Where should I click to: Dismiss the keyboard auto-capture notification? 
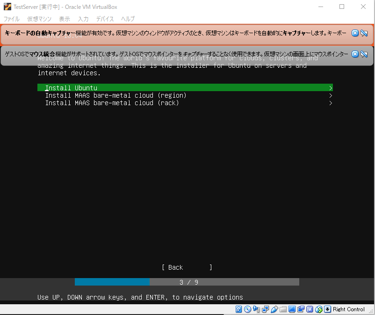pyautogui.click(x=355, y=33)
